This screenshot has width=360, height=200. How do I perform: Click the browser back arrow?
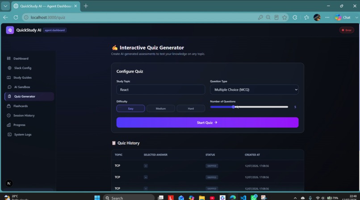click(5, 17)
